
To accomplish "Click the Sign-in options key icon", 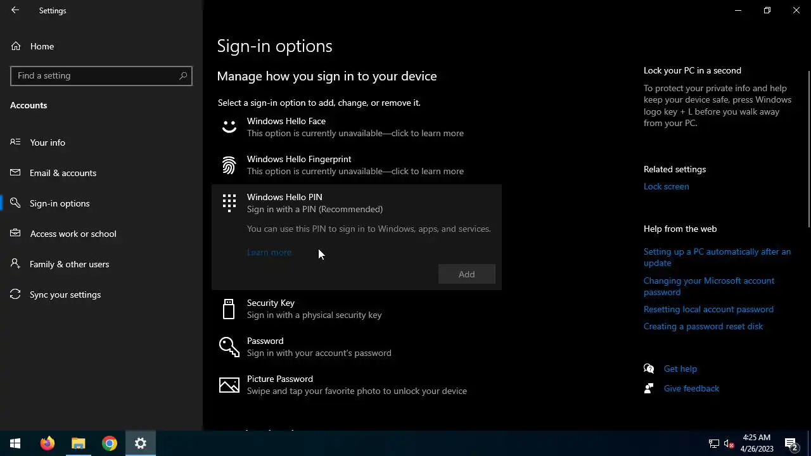I will point(15,203).
